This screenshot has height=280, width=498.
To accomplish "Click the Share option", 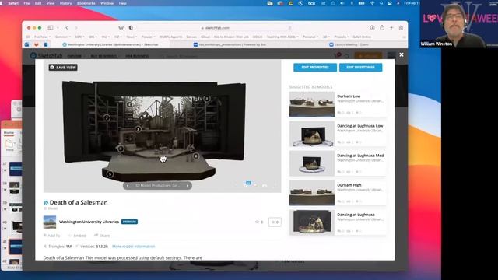I will click(102, 236).
